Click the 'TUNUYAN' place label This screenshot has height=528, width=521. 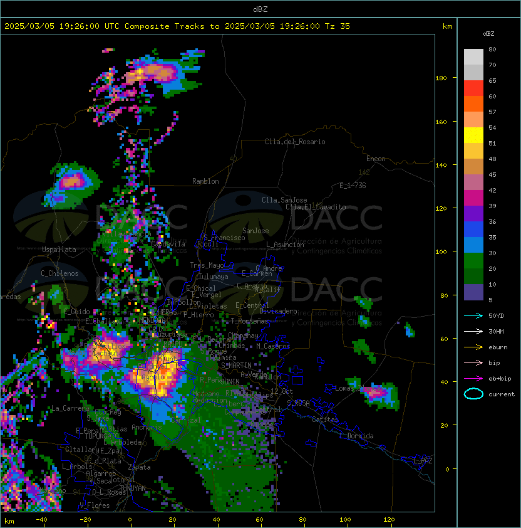pyautogui.click(x=133, y=488)
